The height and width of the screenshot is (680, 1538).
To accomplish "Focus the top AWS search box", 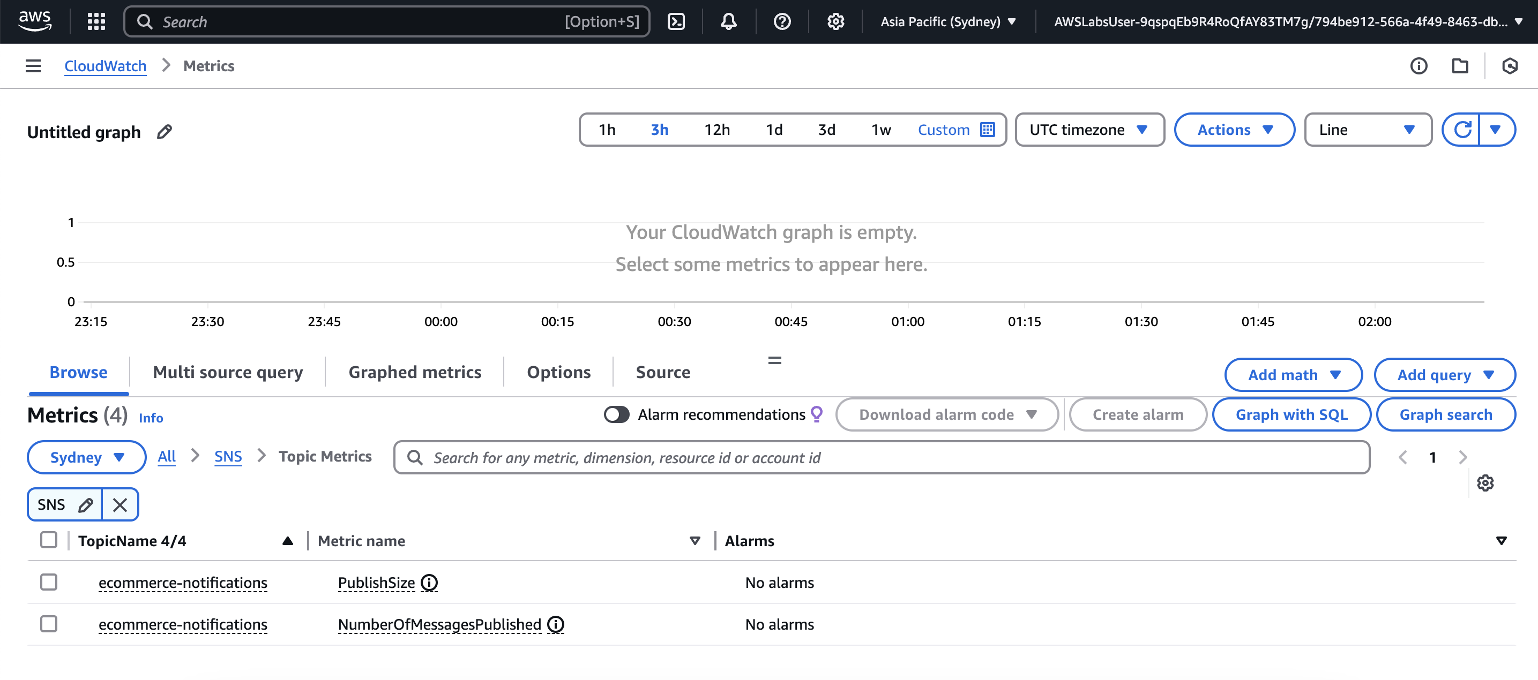I will tap(386, 21).
